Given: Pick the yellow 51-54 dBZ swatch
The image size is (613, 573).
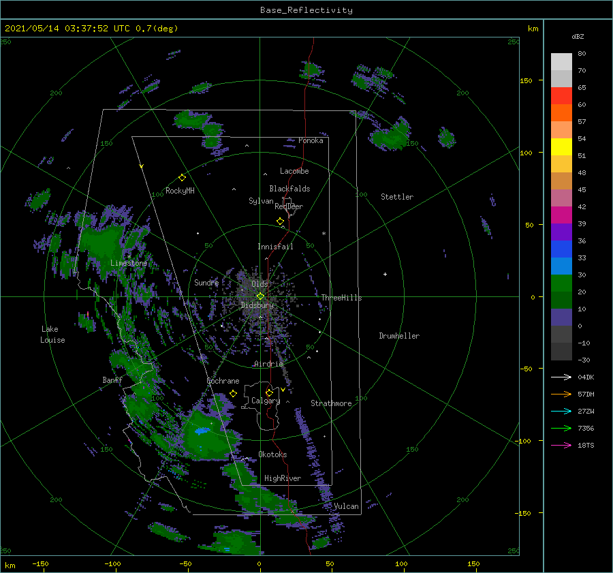Looking at the screenshot, I should (561, 147).
